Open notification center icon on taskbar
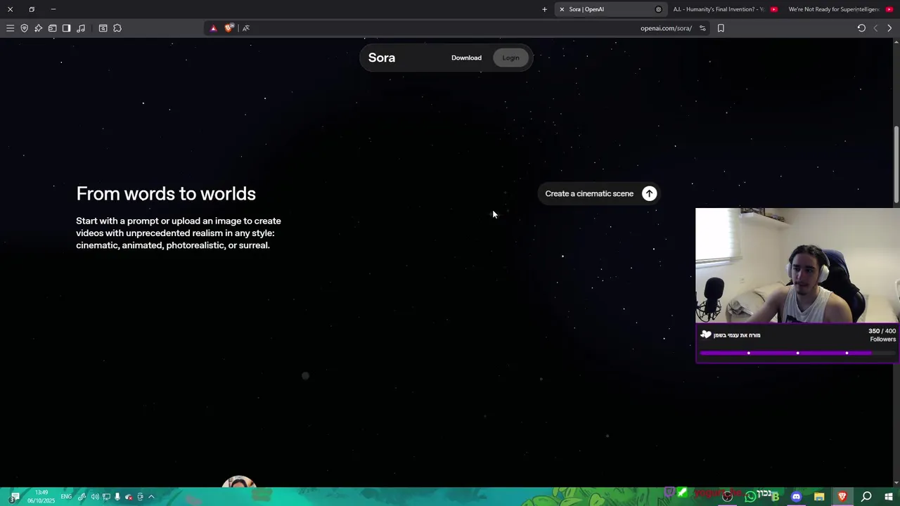900x506 pixels. [14, 497]
